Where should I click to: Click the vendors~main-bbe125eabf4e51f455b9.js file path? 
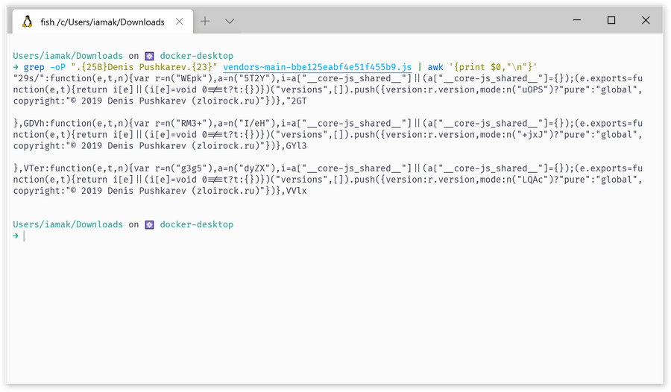click(x=317, y=67)
